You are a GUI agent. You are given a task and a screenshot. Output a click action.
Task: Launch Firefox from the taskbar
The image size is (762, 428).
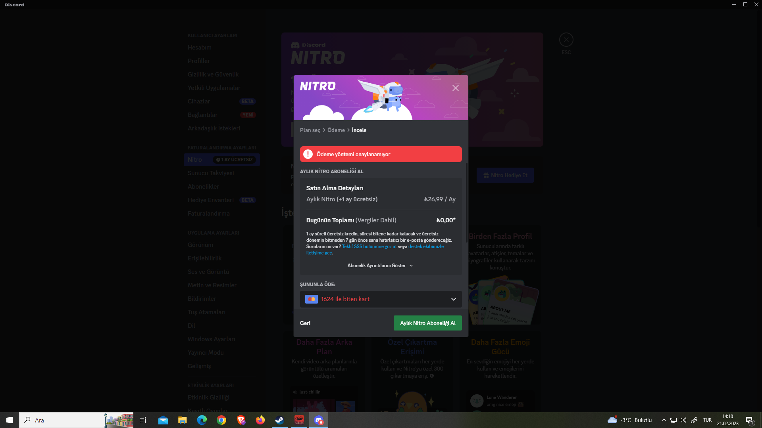(x=260, y=420)
